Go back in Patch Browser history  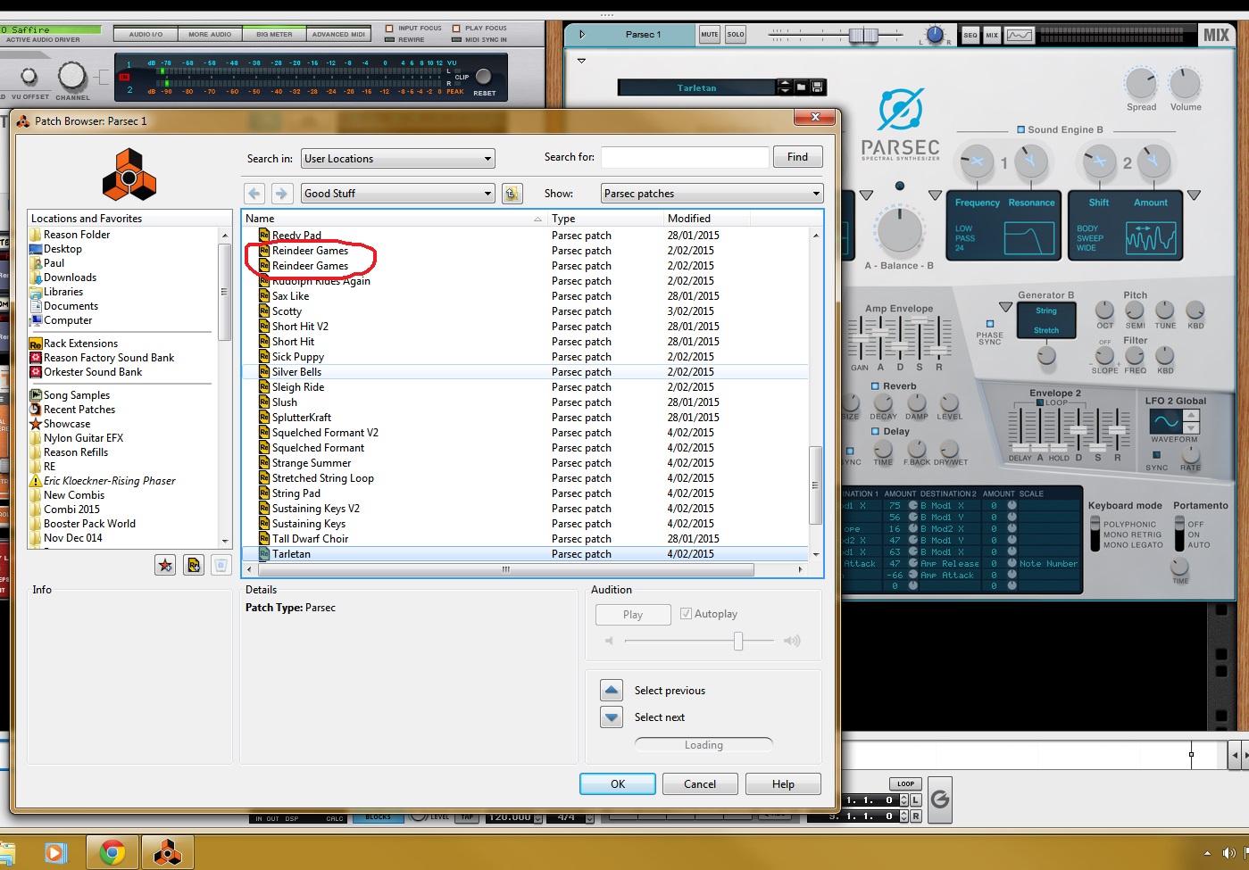[x=254, y=194]
